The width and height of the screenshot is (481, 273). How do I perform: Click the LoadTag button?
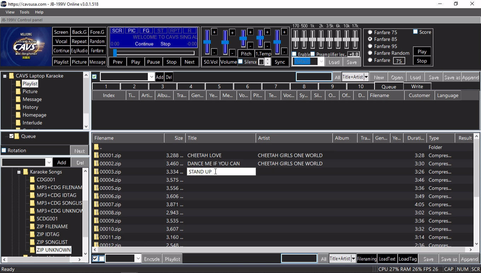click(407, 259)
